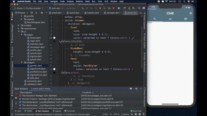This screenshot has height=116, width=207.
Task: Open AVD Manager phone icon in toolbar
Action: click(129, 8)
